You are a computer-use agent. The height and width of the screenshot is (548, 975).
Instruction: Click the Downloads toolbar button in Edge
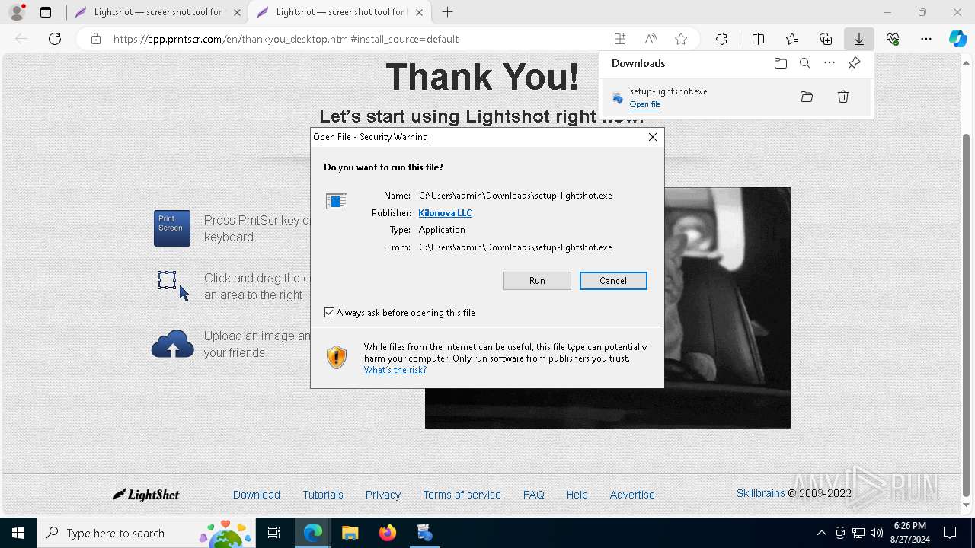click(859, 39)
